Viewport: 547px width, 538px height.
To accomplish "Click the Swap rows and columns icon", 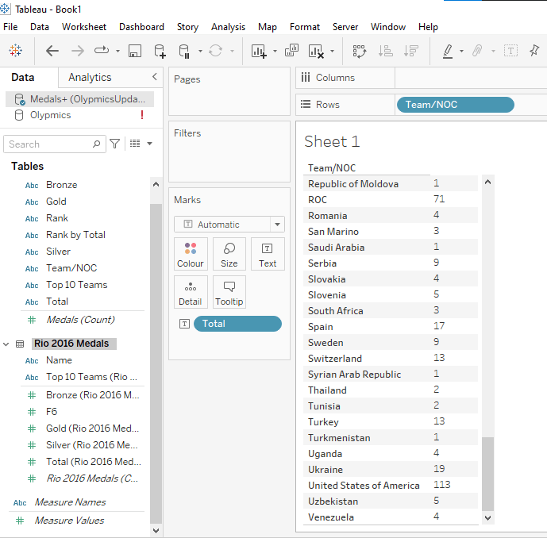I will click(360, 51).
